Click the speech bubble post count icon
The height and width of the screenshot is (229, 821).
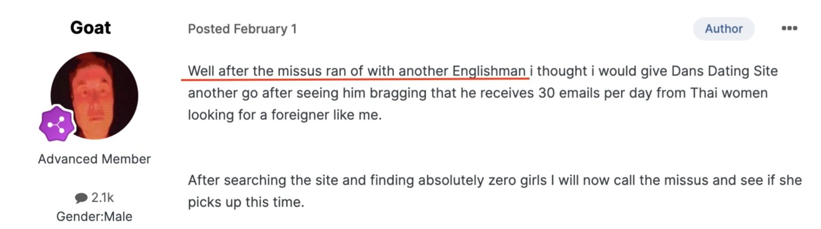(x=81, y=198)
